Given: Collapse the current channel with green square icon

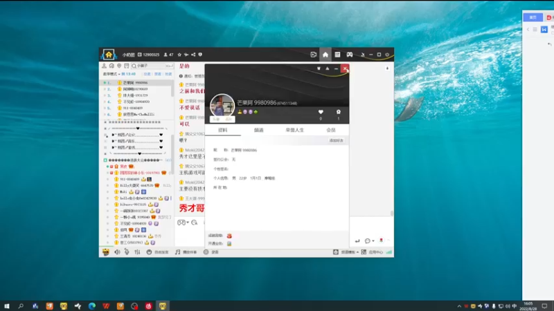Looking at the screenshot, I should point(105,160).
